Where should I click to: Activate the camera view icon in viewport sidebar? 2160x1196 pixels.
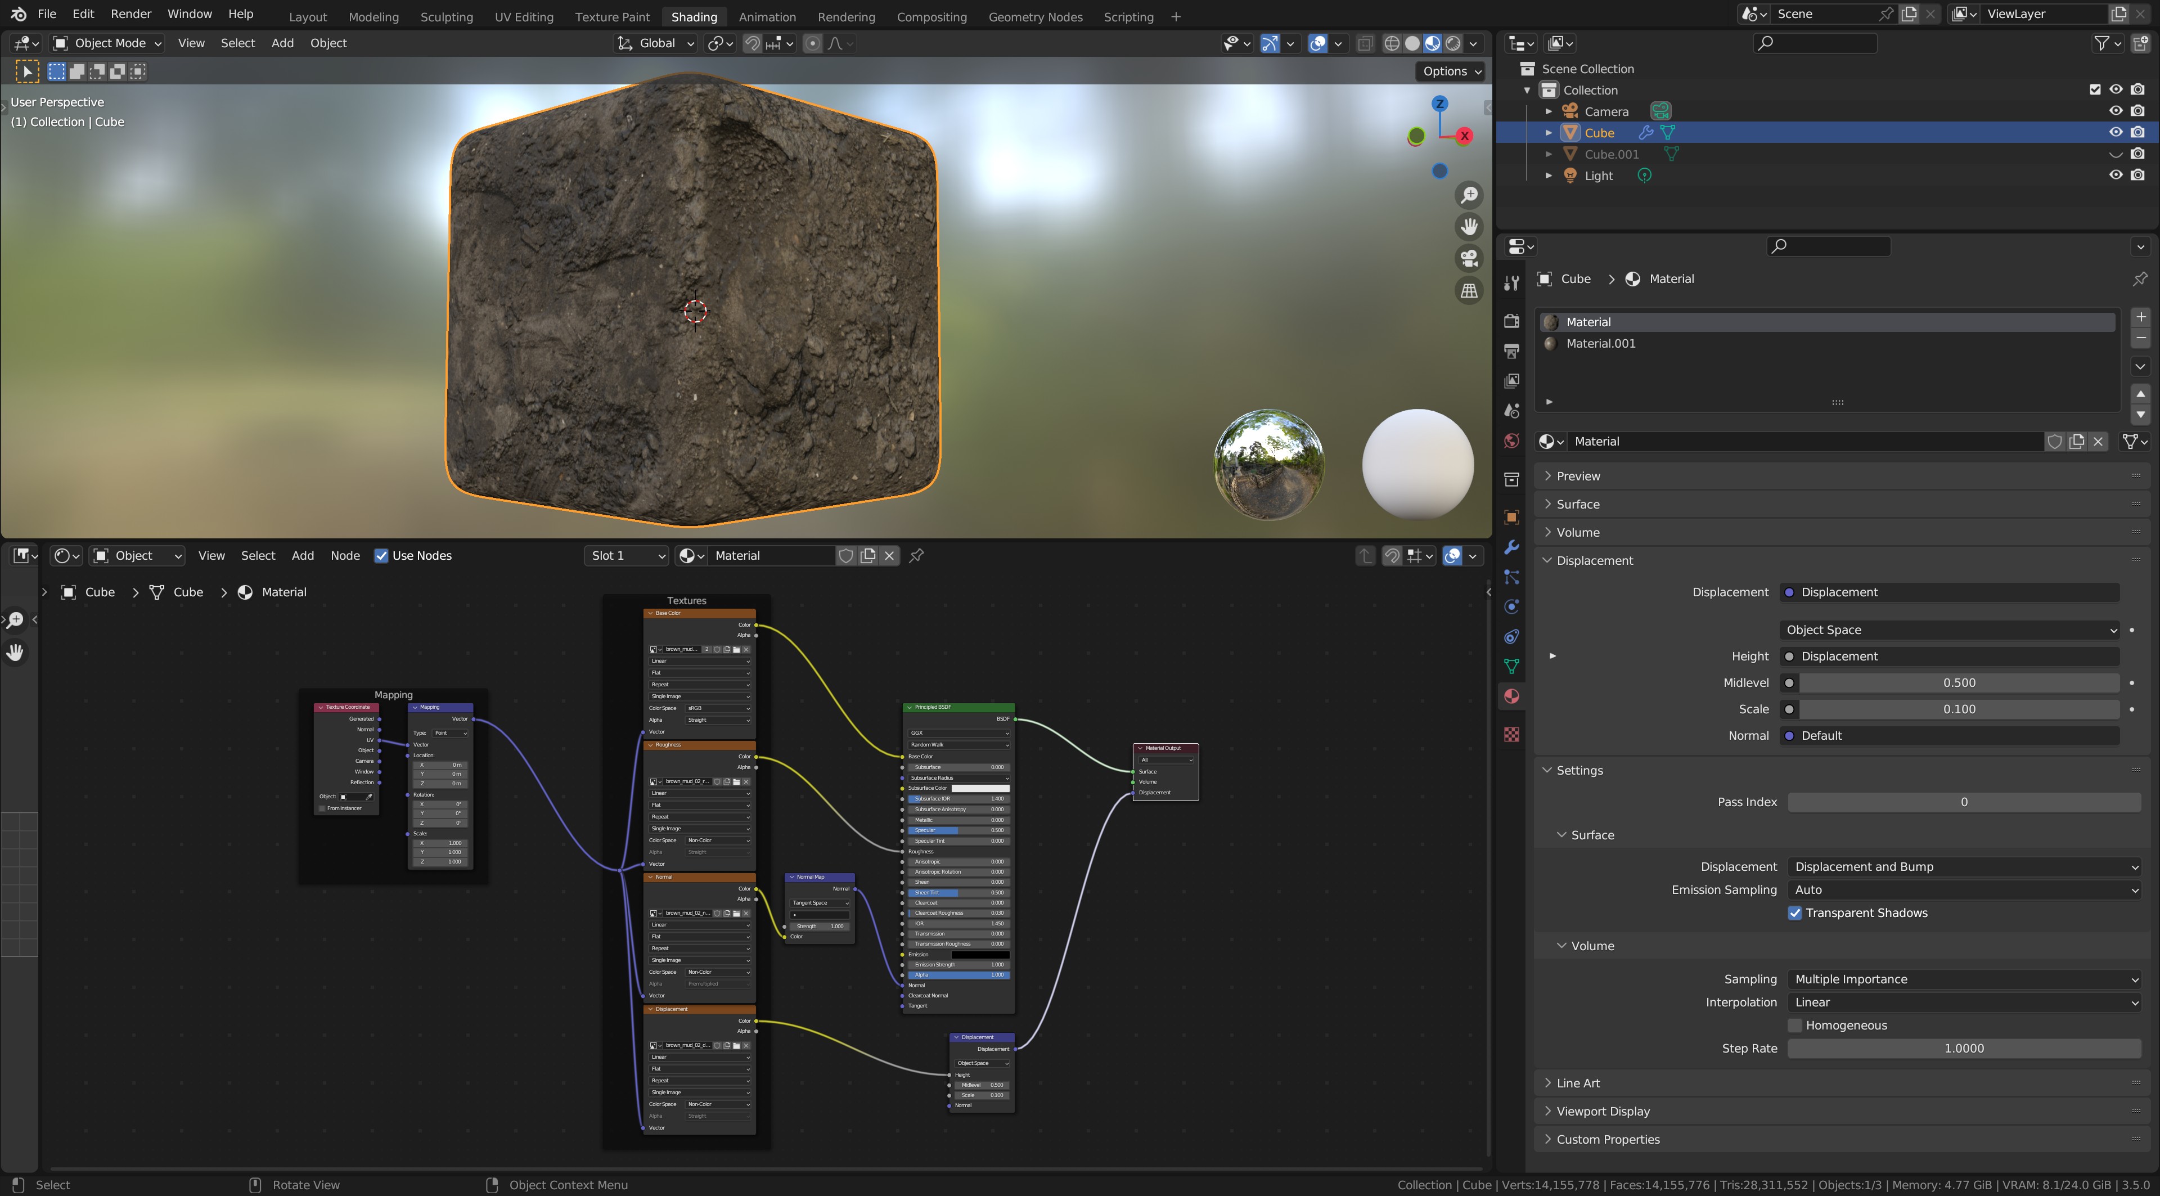(x=1469, y=258)
